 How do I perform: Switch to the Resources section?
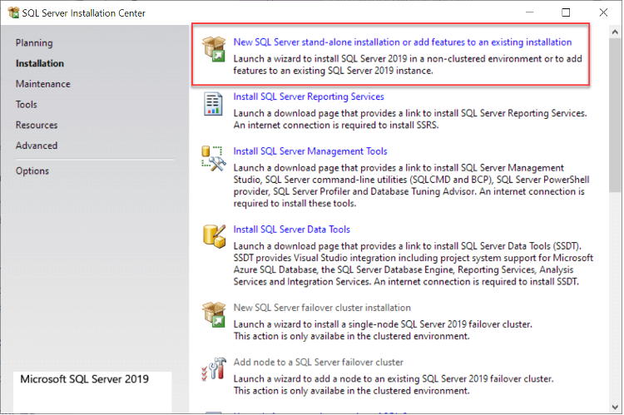[x=37, y=125]
